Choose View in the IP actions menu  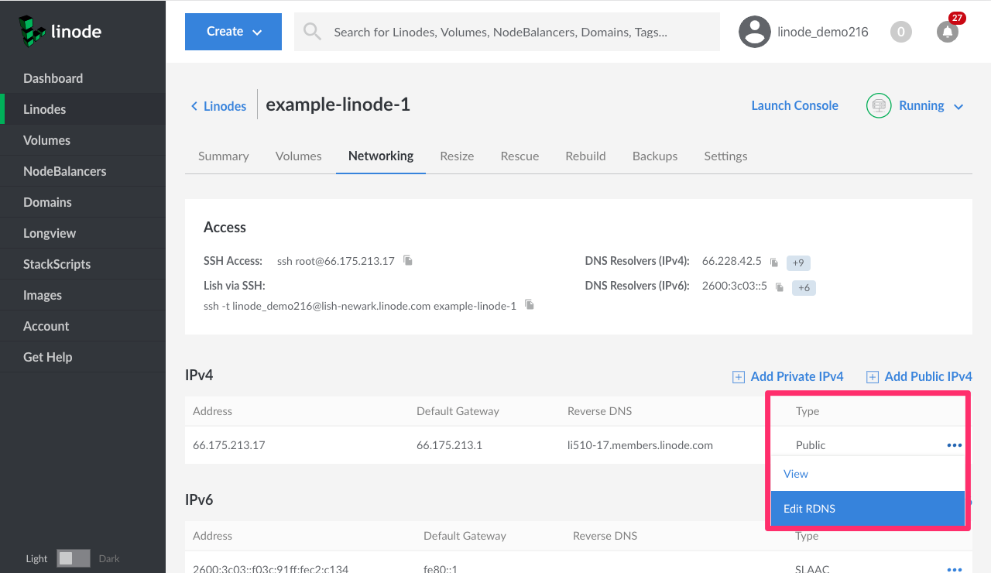pos(796,474)
